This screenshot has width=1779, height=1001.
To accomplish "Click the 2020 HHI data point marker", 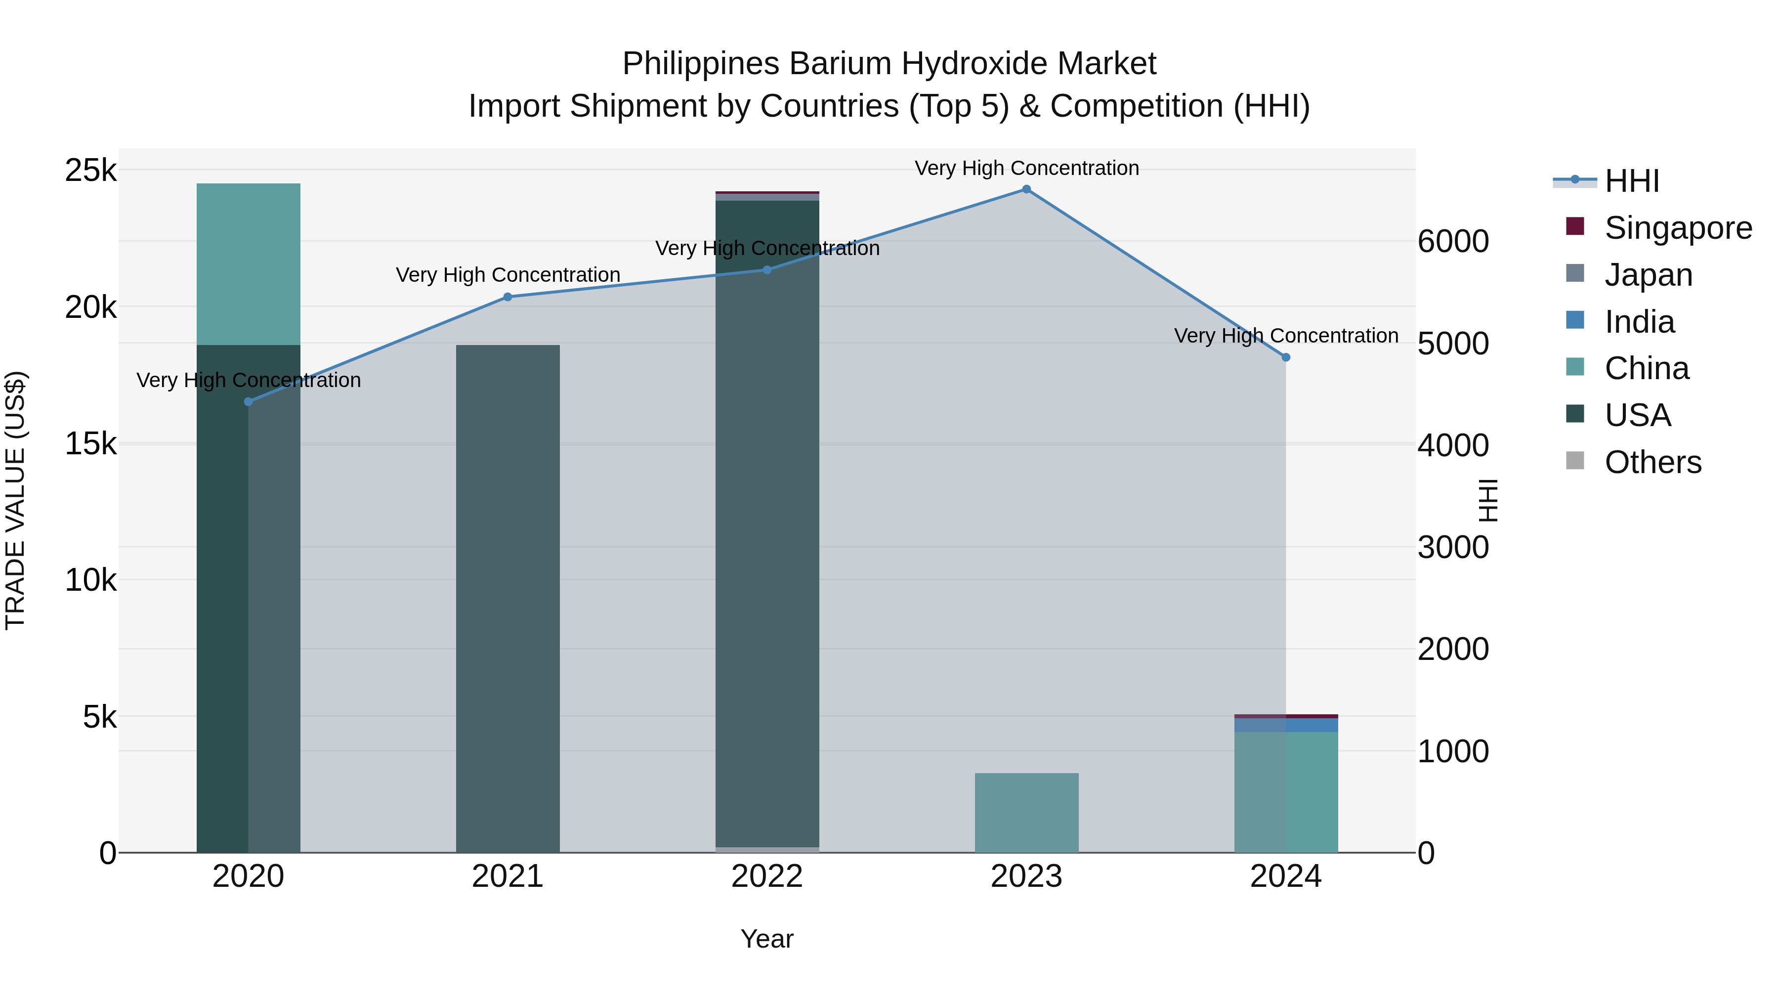I will (x=249, y=401).
